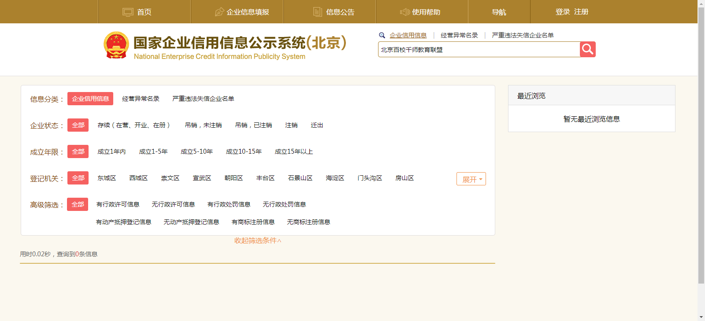Filter by 吊销，未注销 status

click(x=203, y=125)
